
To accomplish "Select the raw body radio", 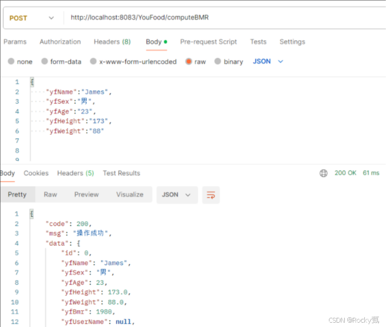I will 196,61.
